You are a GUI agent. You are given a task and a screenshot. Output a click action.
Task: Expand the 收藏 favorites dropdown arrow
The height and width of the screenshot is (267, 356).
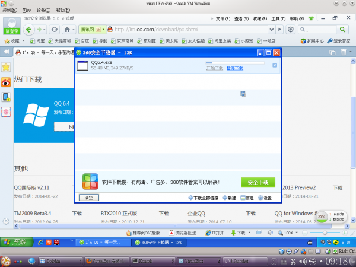23,41
